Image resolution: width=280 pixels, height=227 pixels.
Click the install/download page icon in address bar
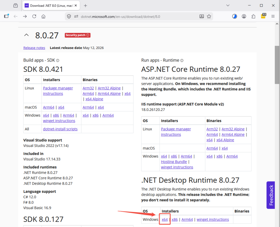coord(202,16)
